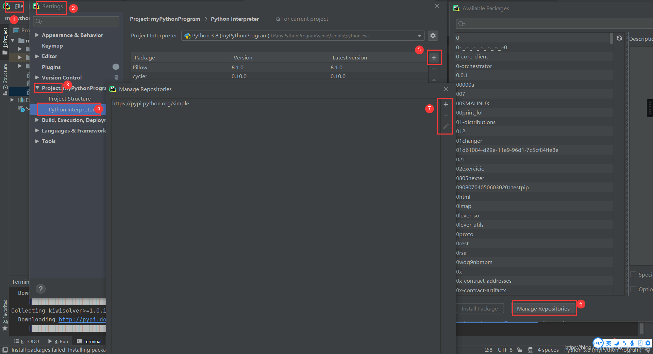Screen dimensions: 653x354
Task: Select the cycler package row
Action: 280,76
